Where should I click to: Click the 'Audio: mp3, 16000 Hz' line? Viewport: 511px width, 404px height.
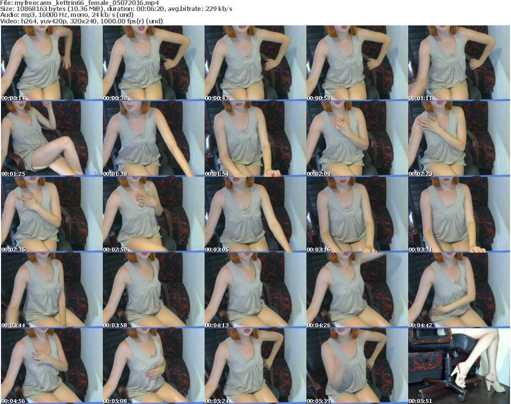tap(67, 15)
